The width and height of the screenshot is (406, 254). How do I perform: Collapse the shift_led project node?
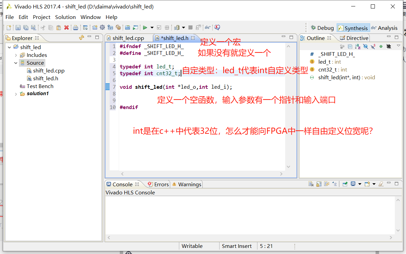click(9, 47)
